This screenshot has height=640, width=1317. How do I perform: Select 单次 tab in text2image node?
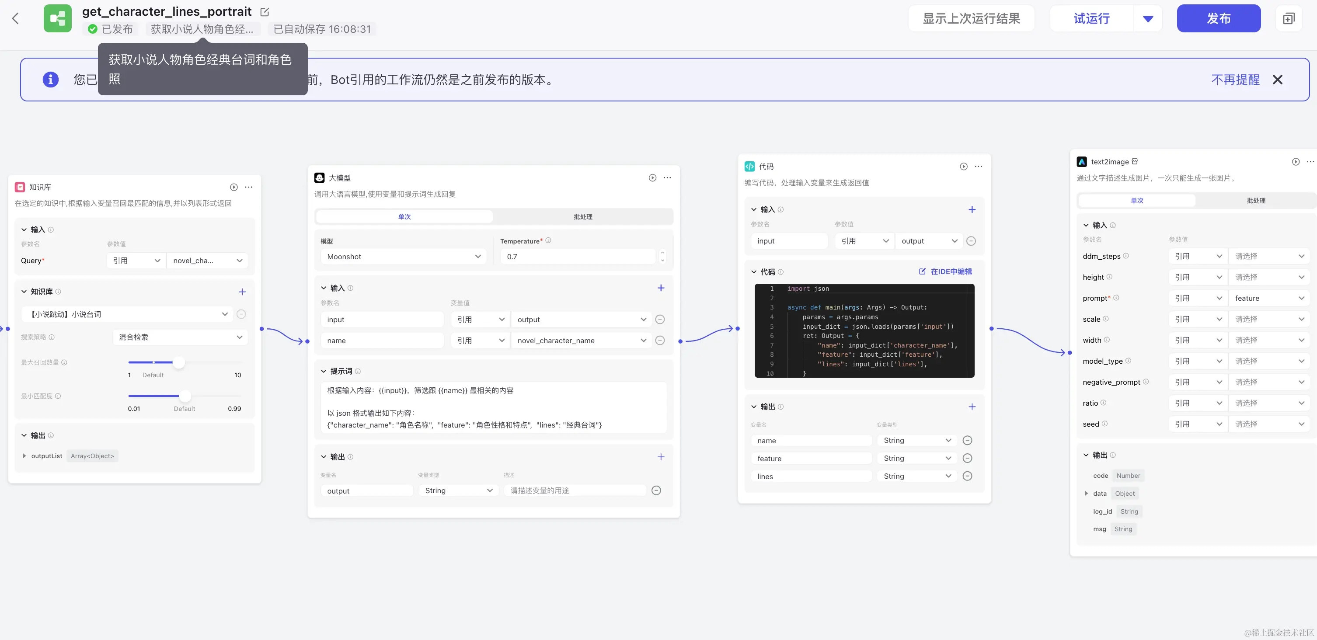[1136, 200]
